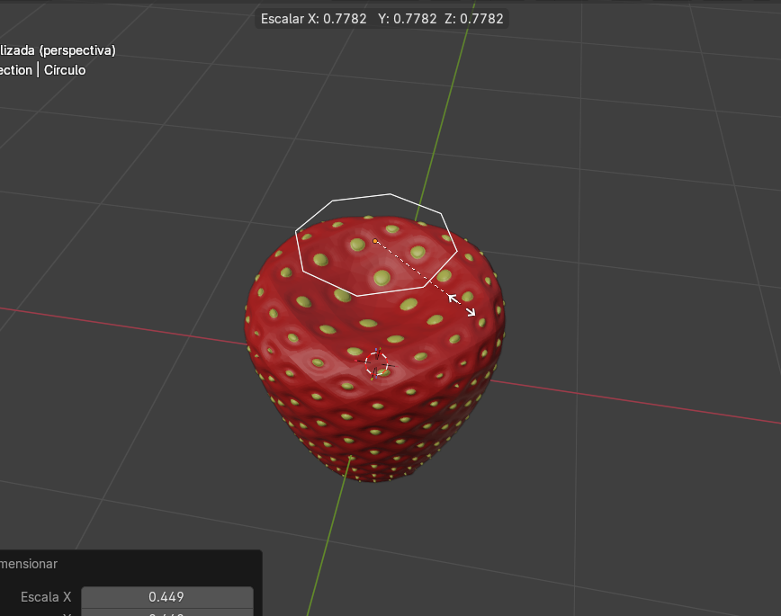Screen dimensions: 781x616
Task: Click the "Círculo" object name label
Action: tap(65, 70)
